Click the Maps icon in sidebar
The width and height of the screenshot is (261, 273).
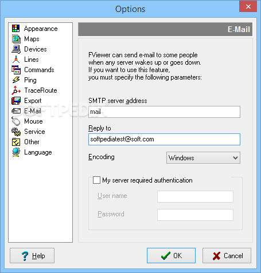(x=16, y=39)
